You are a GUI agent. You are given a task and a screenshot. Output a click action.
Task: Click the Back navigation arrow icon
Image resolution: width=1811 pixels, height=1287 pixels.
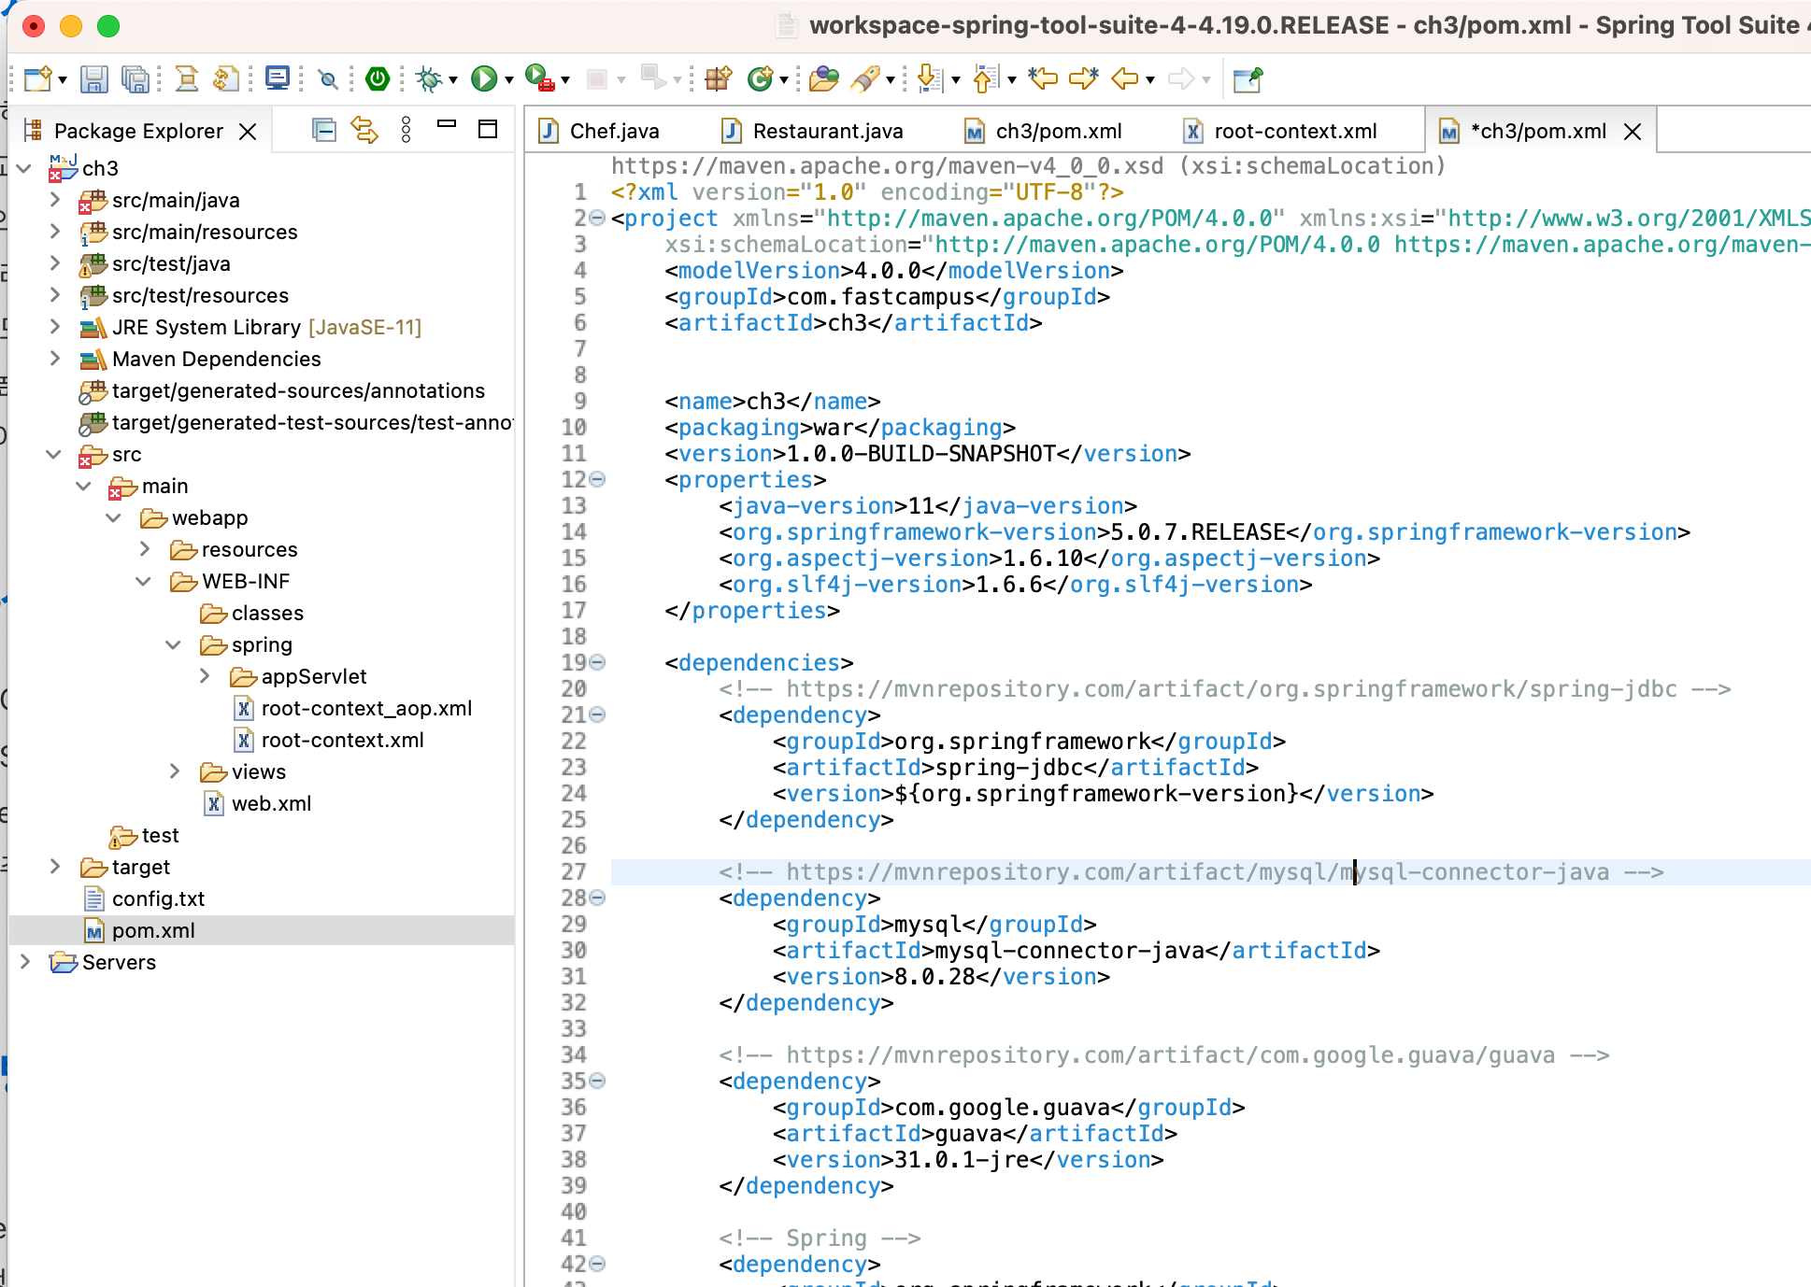click(1125, 79)
